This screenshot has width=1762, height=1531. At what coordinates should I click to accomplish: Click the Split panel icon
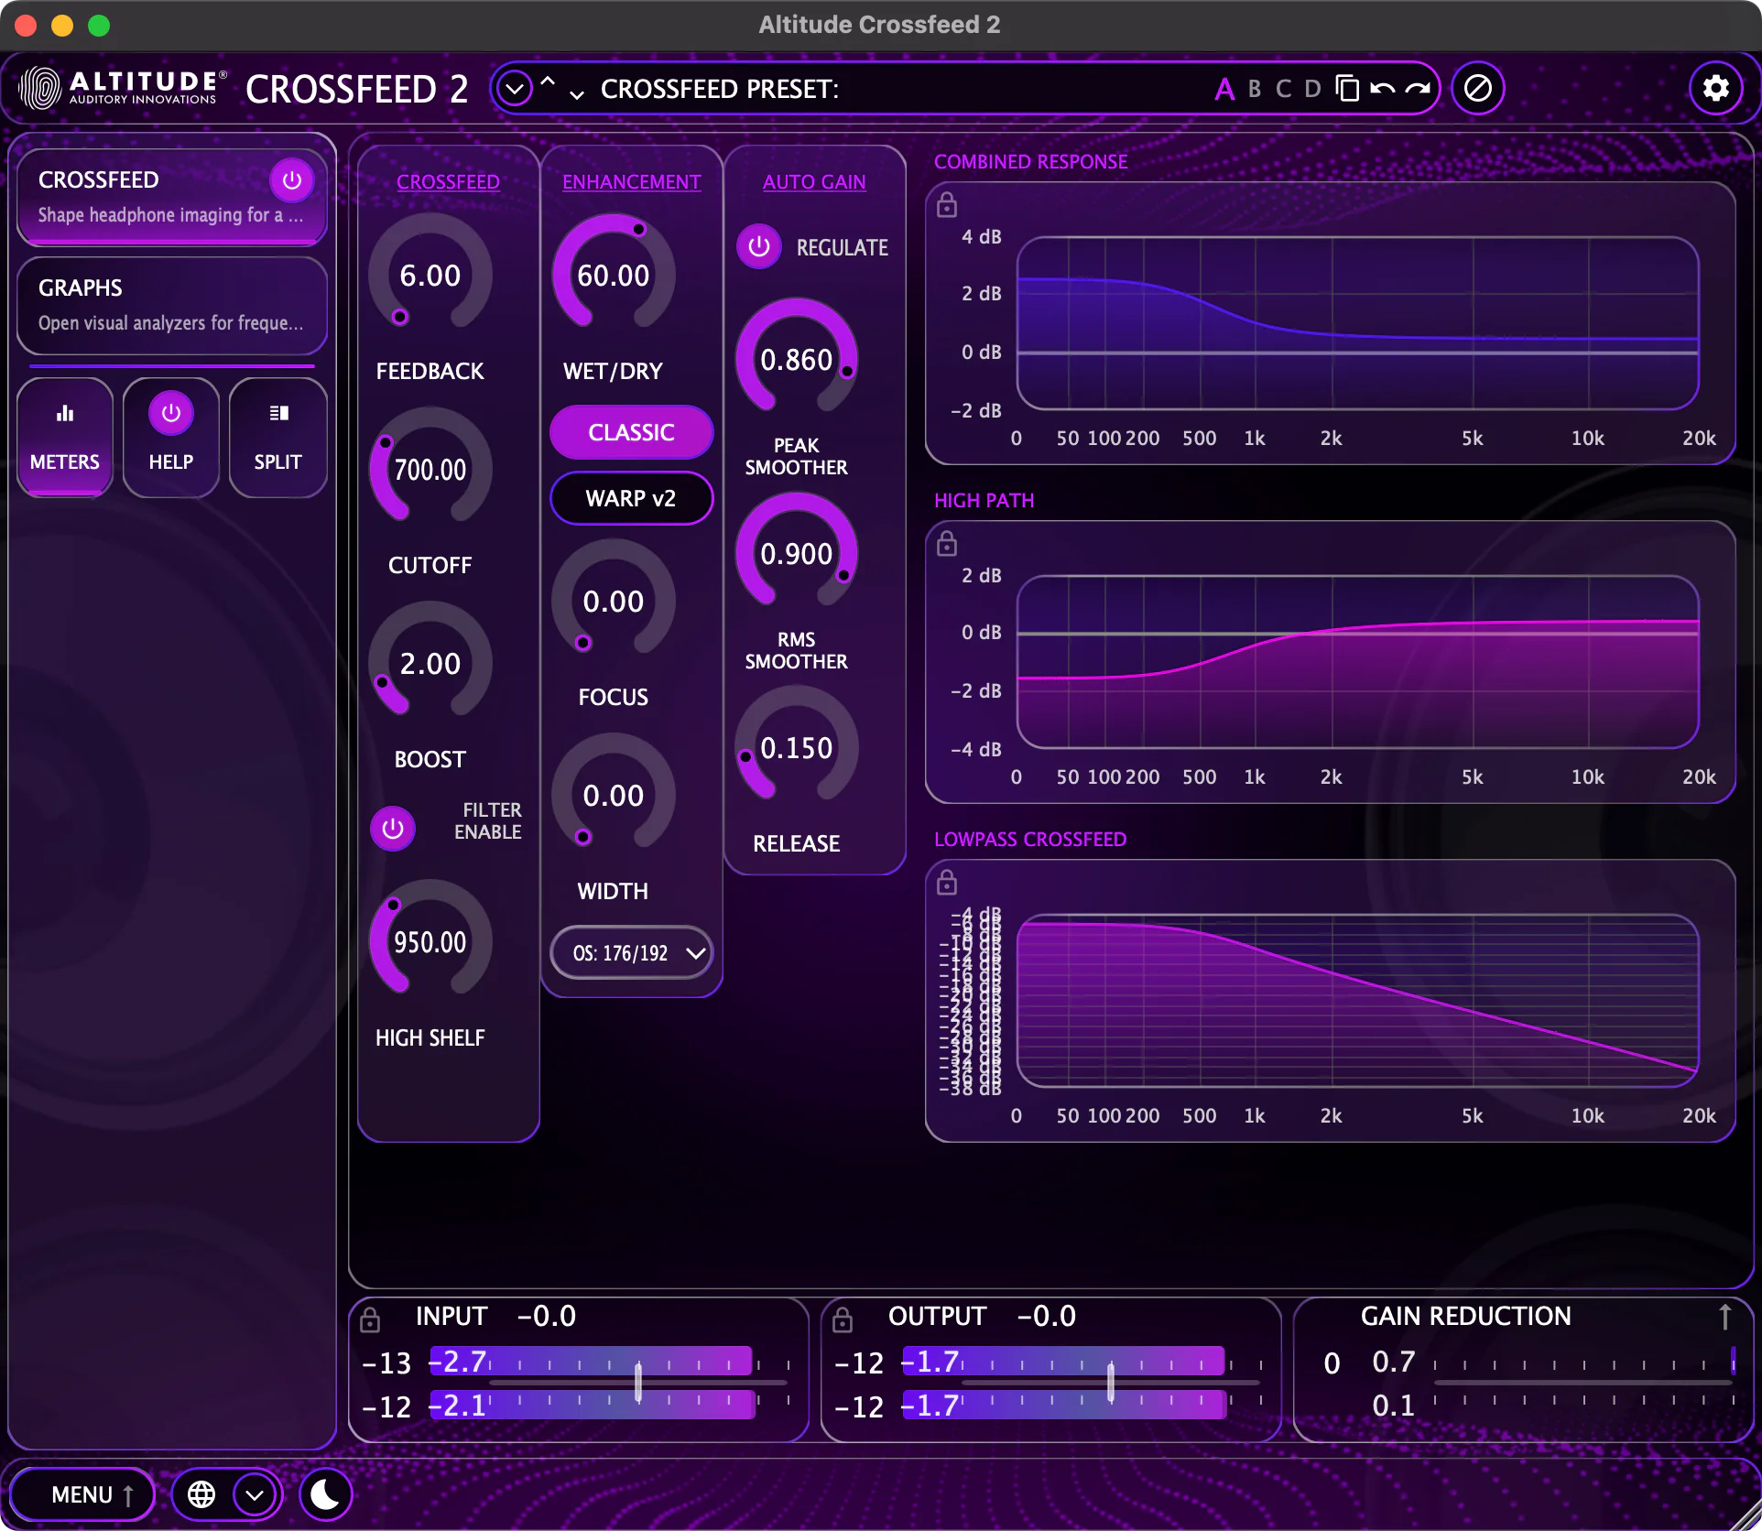coord(278,414)
